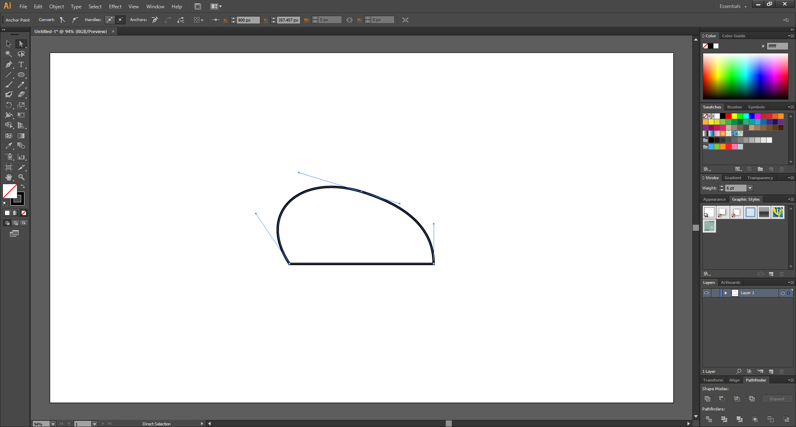This screenshot has width=796, height=427.
Task: Remove selected anchor points button
Action: (155, 20)
